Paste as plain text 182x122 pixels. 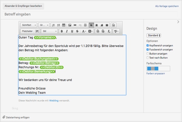pyautogui.click(x=98, y=31)
